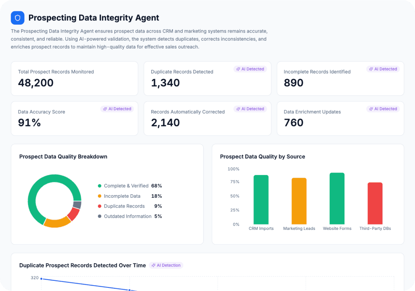Click the Website Forms green bar
Image resolution: width=415 pixels, height=291 pixels.
point(337,198)
